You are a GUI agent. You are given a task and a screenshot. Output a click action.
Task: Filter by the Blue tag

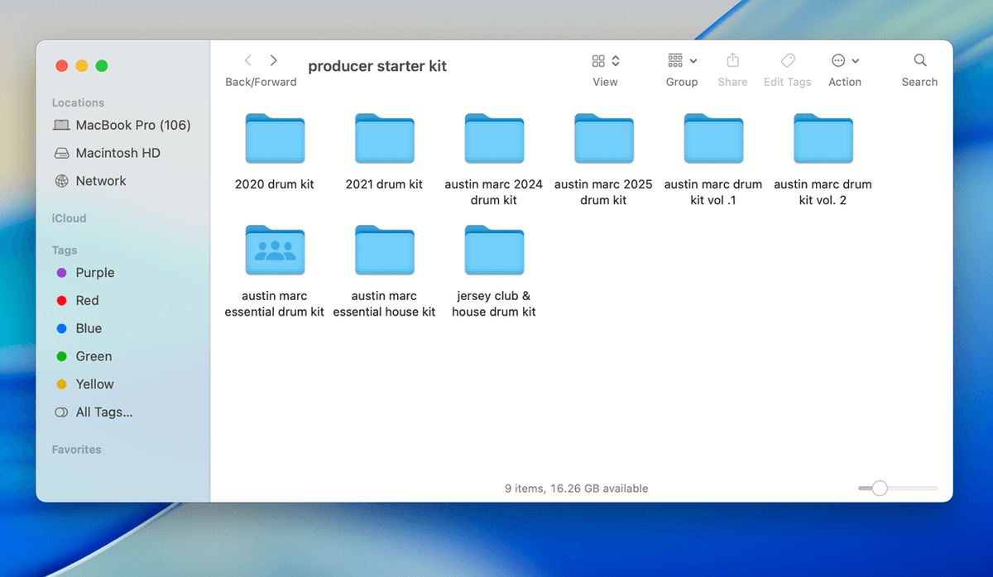[79, 328]
